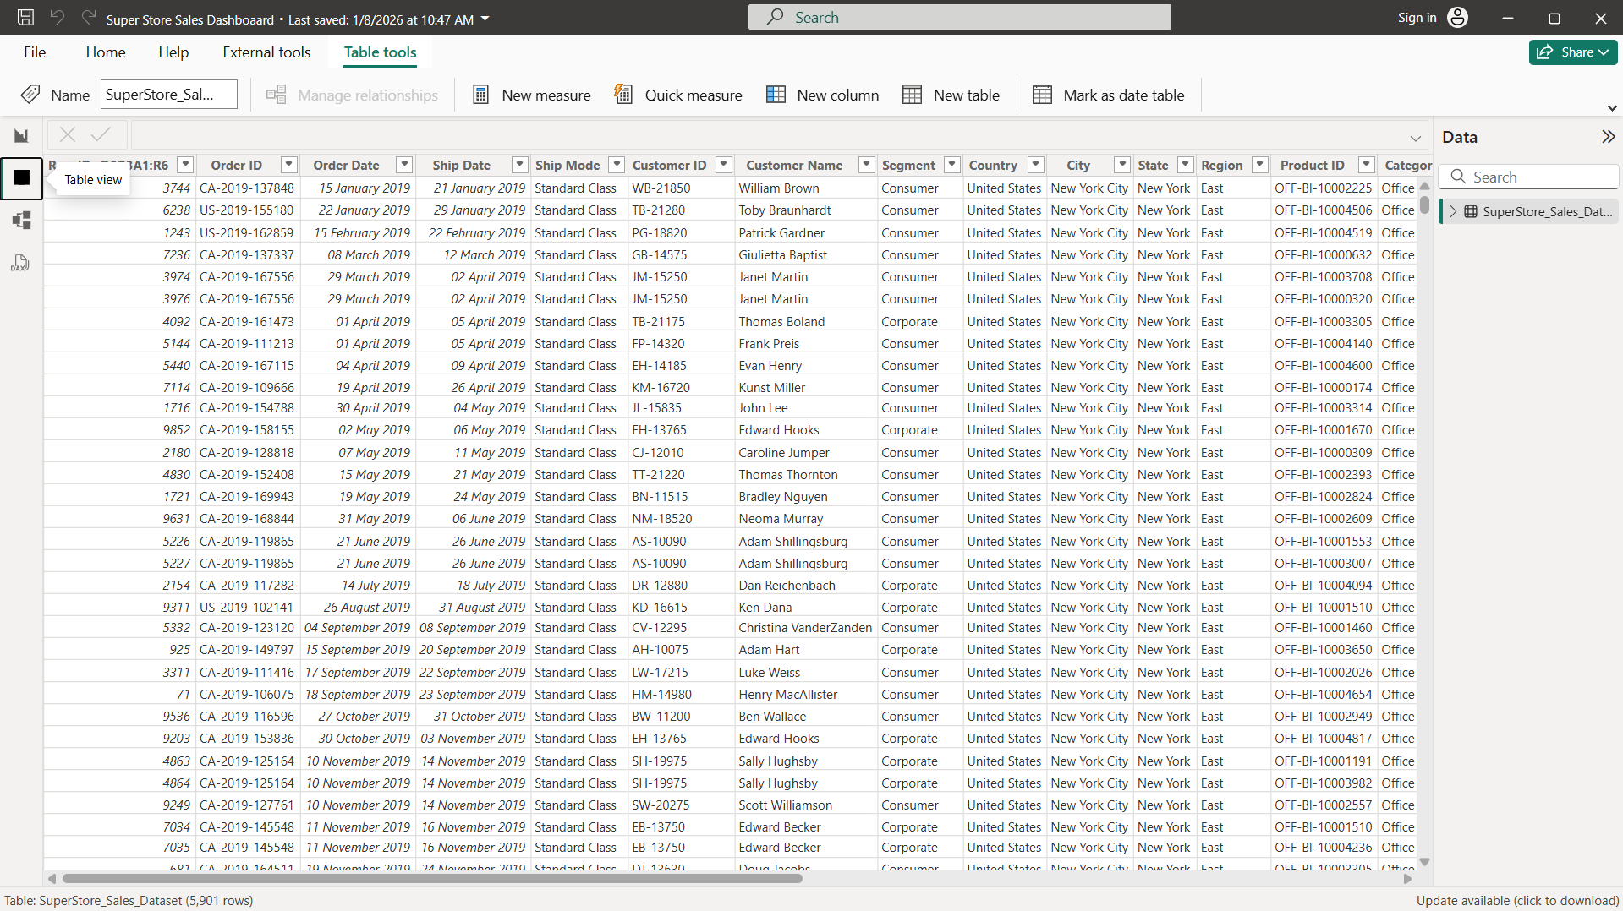Screen dimensions: 1623x911
Task: Open the External tools tab
Action: (266, 52)
